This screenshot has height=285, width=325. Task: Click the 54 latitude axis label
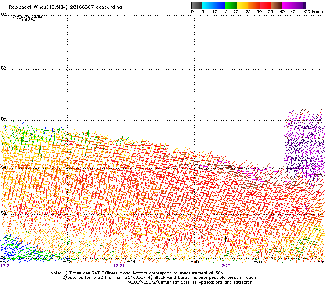(4, 167)
